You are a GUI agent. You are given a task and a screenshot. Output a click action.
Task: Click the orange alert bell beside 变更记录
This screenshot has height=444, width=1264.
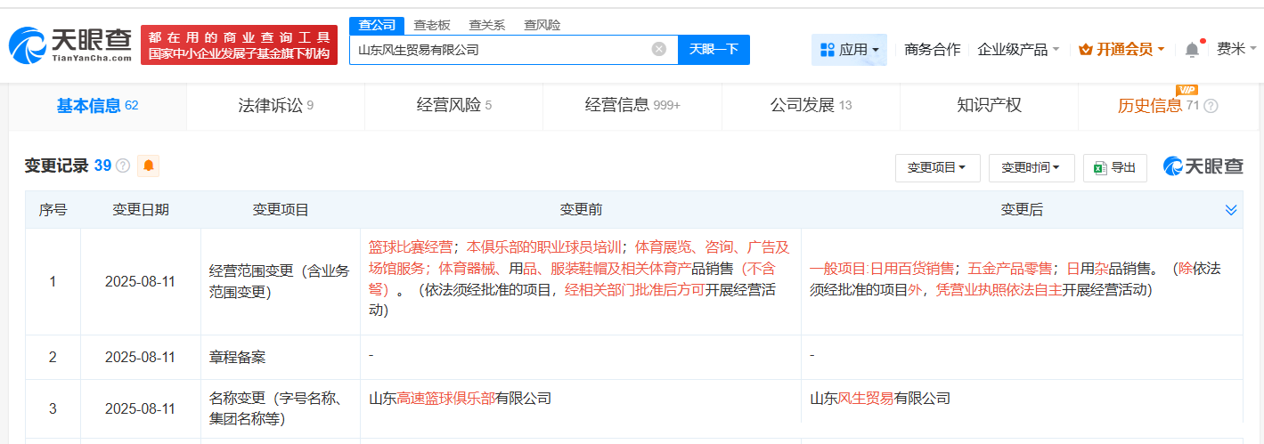point(148,165)
